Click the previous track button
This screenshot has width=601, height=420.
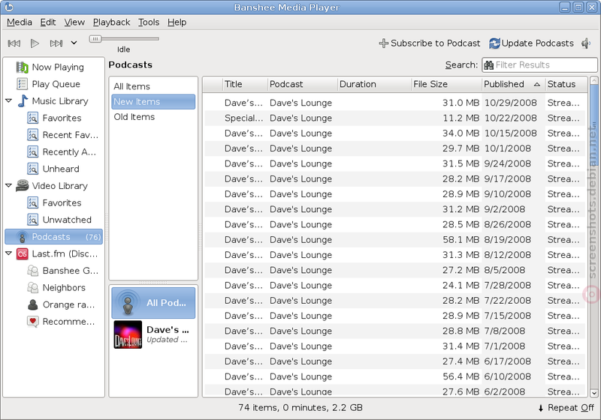click(14, 43)
